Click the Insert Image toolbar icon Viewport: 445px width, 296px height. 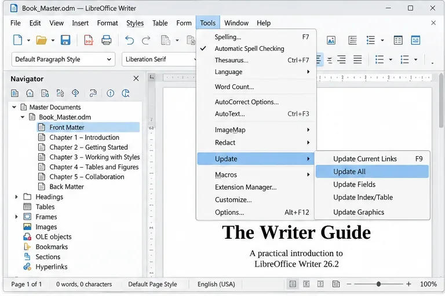331,40
